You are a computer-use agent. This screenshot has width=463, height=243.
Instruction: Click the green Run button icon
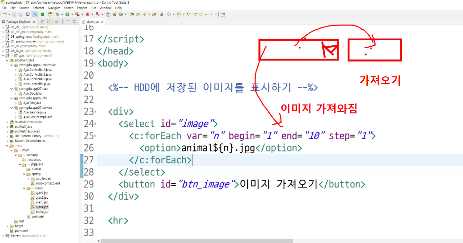67,14
